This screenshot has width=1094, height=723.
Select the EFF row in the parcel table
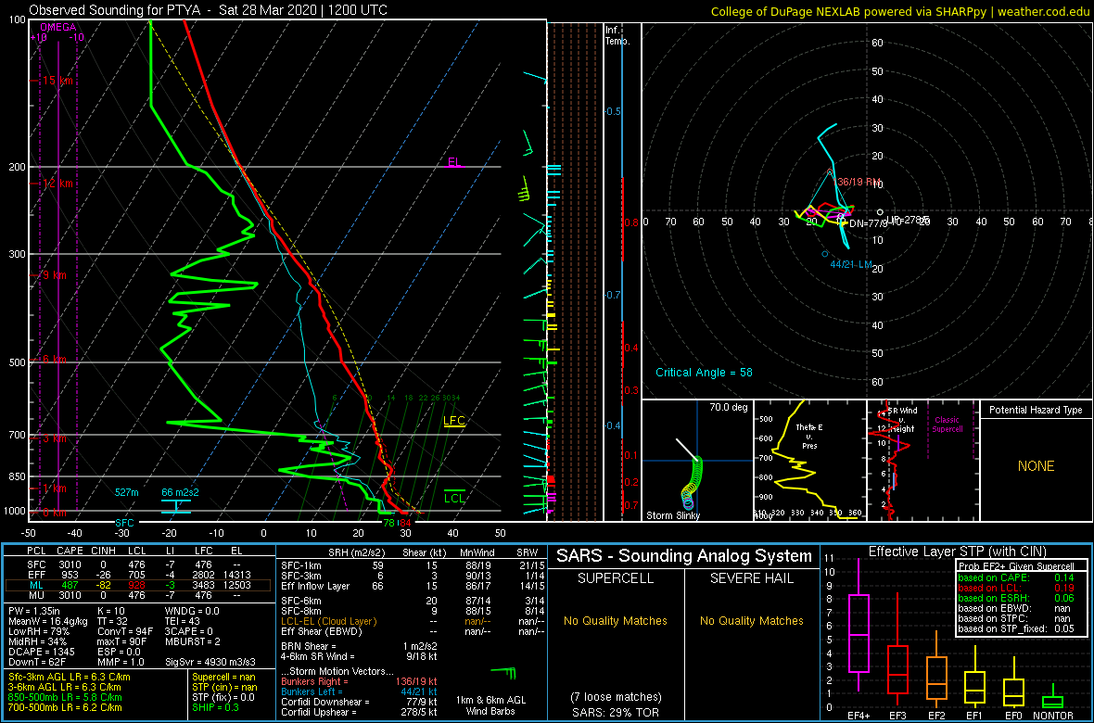[138, 575]
